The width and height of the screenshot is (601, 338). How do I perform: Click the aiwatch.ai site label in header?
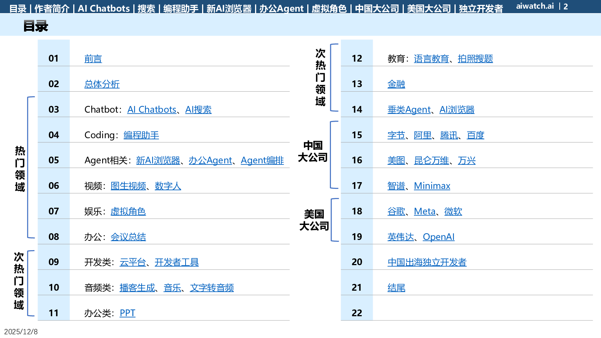(535, 6)
